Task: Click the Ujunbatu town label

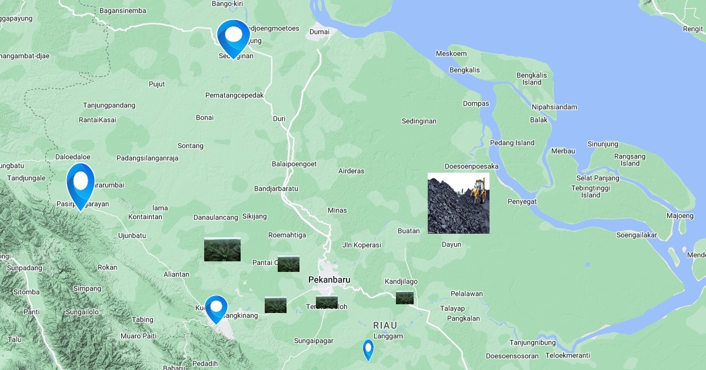Action: (x=132, y=236)
